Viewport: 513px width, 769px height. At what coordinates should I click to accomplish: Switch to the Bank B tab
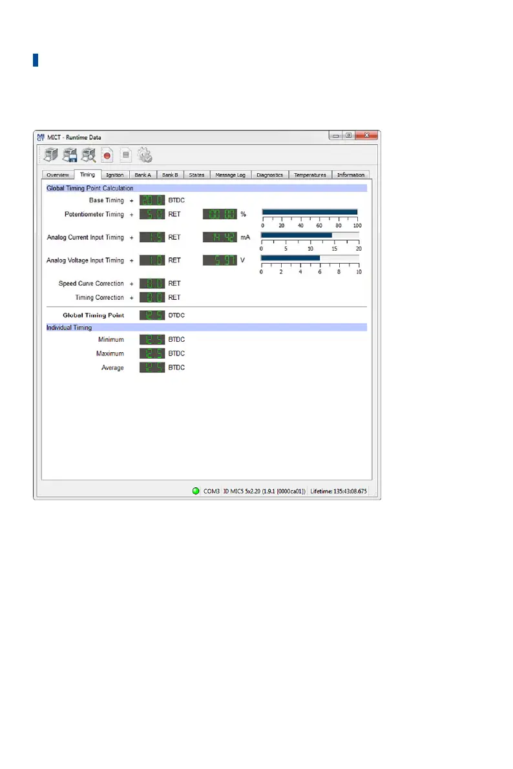(x=170, y=175)
